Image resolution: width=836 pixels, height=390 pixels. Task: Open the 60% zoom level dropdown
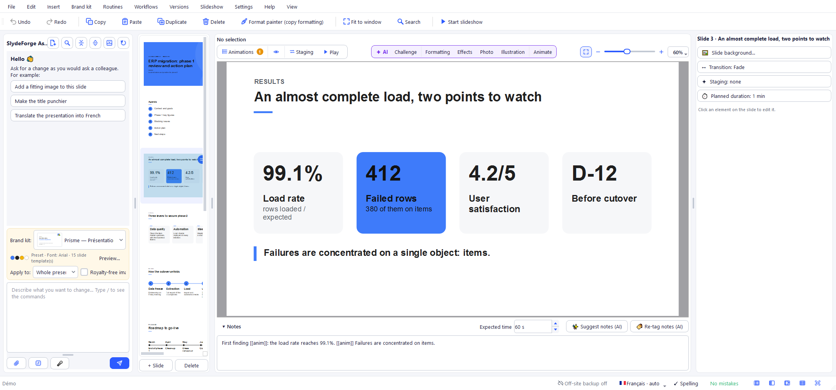[678, 52]
